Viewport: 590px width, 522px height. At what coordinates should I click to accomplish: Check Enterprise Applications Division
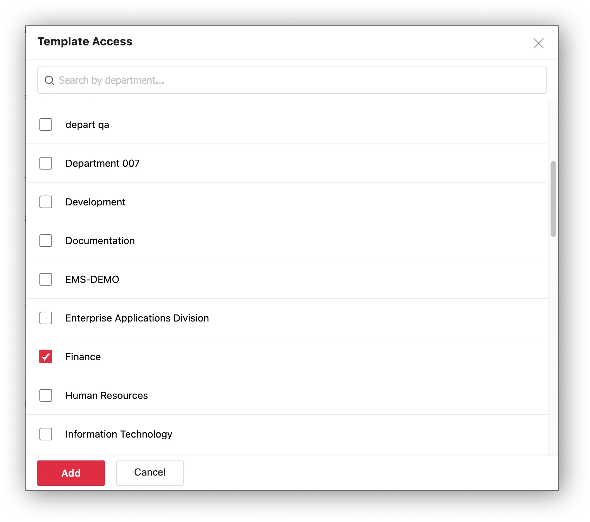click(x=45, y=318)
